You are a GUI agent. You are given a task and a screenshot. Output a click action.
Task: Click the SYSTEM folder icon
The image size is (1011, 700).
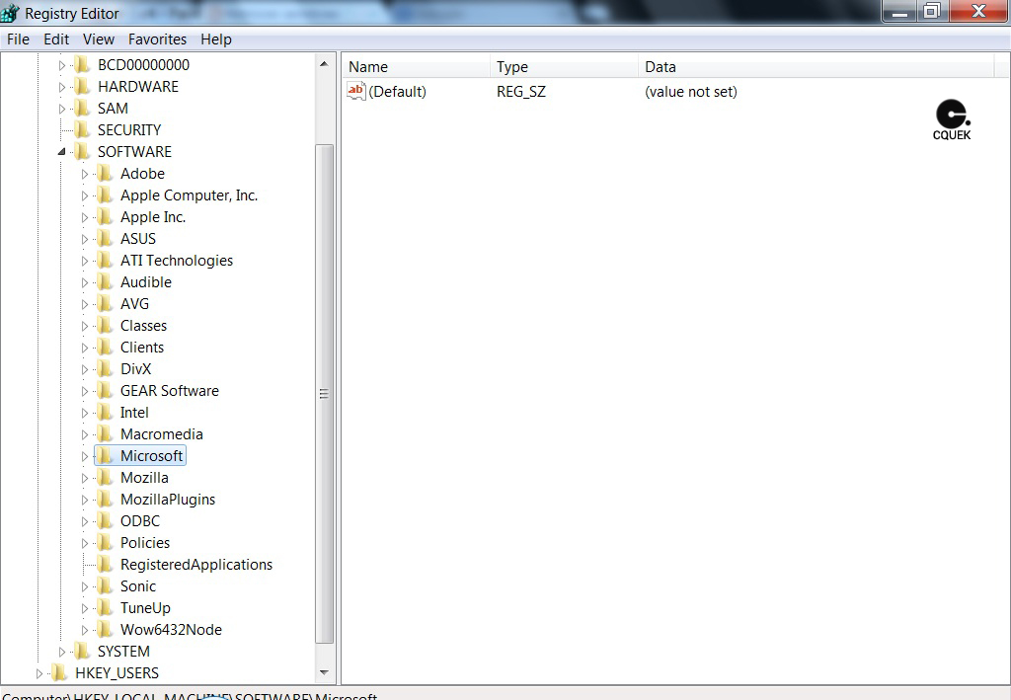[82, 651]
